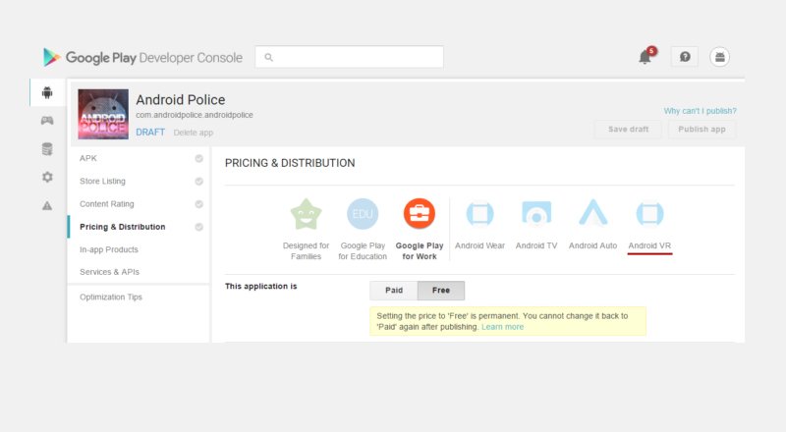Open the Alerts warning triangle icon
This screenshot has height=432, width=786.
[x=46, y=205]
